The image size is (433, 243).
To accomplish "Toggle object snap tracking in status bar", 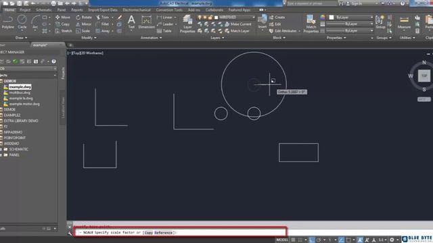I will [x=341, y=240].
